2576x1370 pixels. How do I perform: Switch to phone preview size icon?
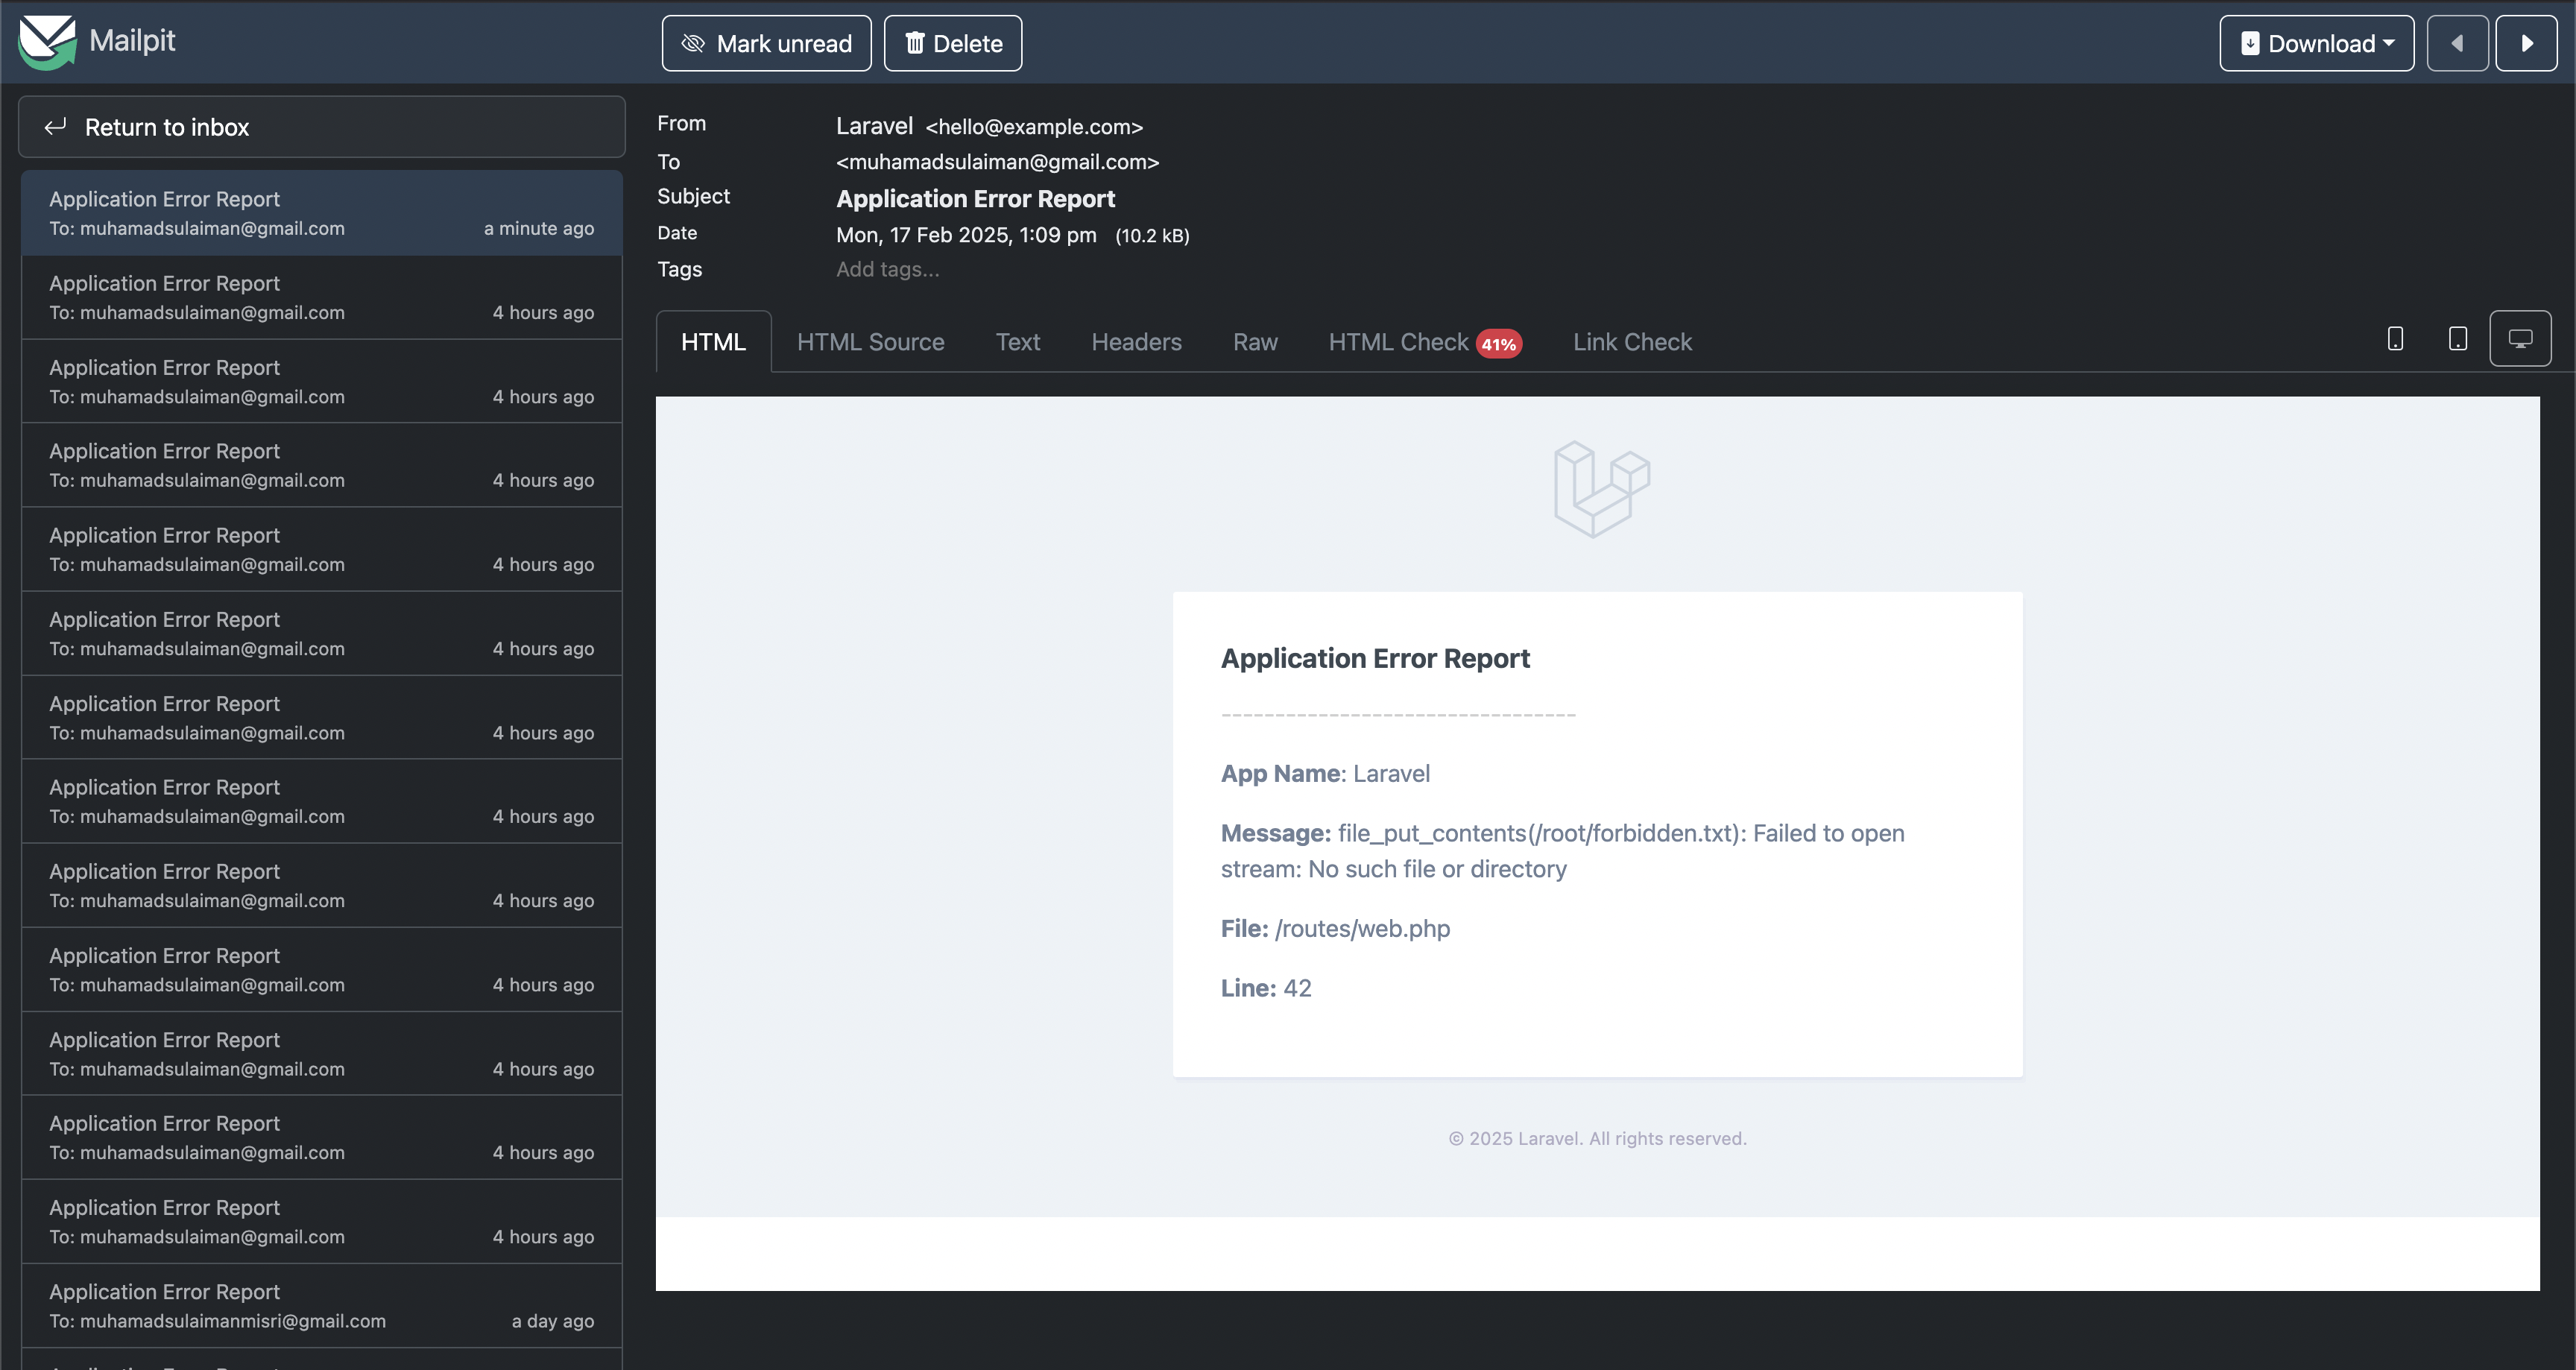click(x=2395, y=340)
